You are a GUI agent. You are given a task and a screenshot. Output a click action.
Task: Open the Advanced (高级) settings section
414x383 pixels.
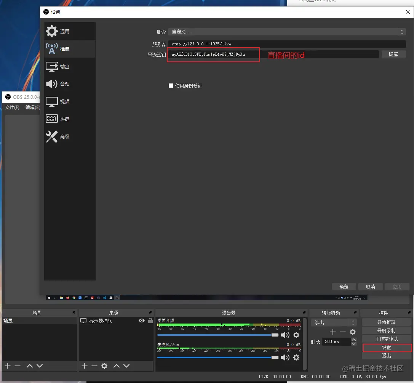point(70,136)
